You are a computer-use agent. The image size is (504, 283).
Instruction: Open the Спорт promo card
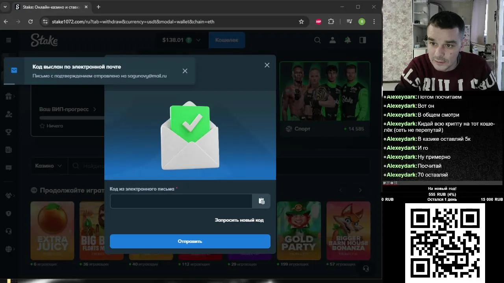click(325, 98)
